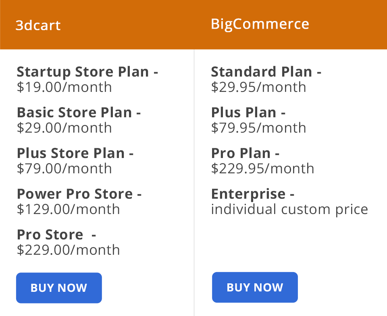Select the $229.00/month price text
The image size is (387, 316).
pos(68,250)
